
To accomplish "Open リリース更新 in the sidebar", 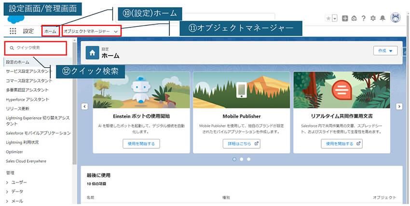I will tap(17, 109).
